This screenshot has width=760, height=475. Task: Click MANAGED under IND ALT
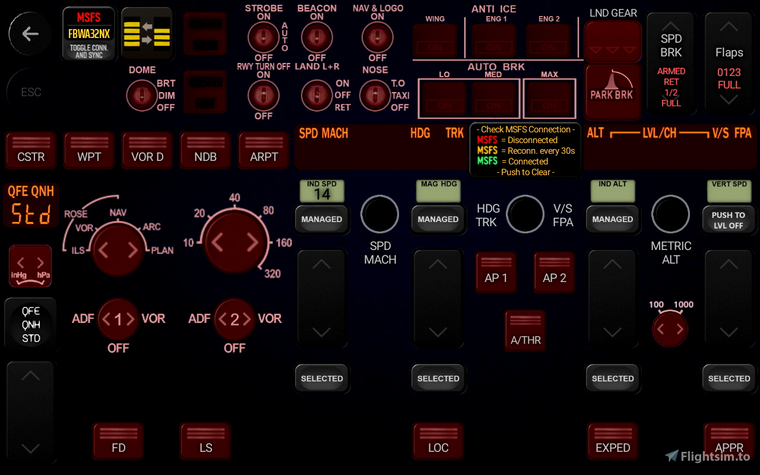pyautogui.click(x=613, y=219)
